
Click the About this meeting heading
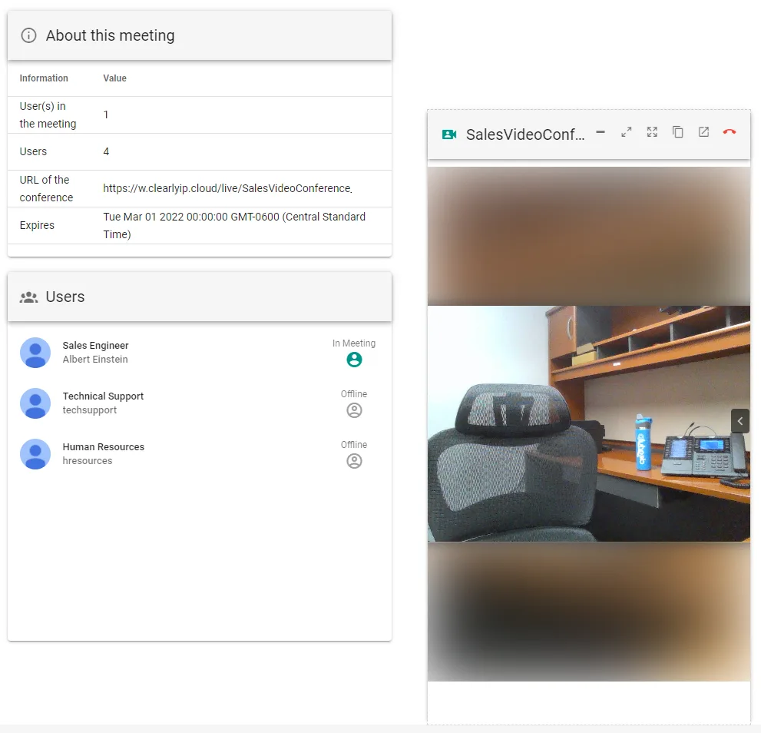tap(110, 35)
